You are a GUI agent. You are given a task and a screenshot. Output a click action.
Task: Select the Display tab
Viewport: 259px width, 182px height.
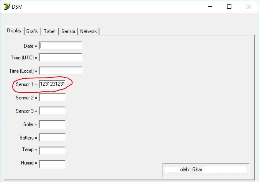[x=14, y=31]
